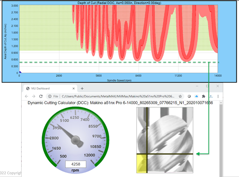Click the blue cloud extension icon
The height and width of the screenshot is (177, 239).
196,96
